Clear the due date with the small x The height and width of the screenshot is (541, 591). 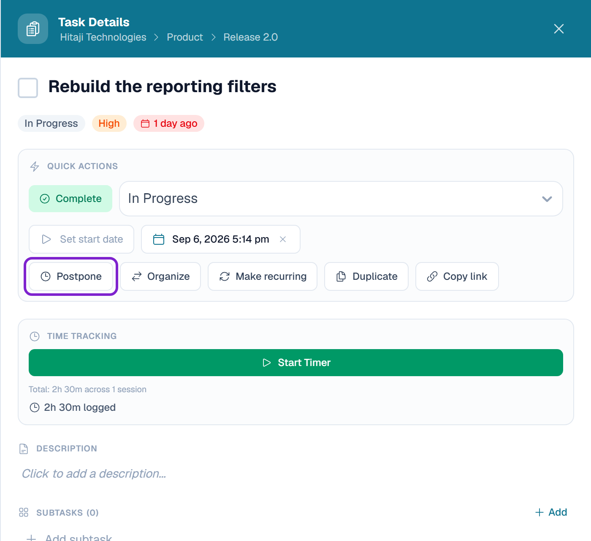tap(283, 239)
